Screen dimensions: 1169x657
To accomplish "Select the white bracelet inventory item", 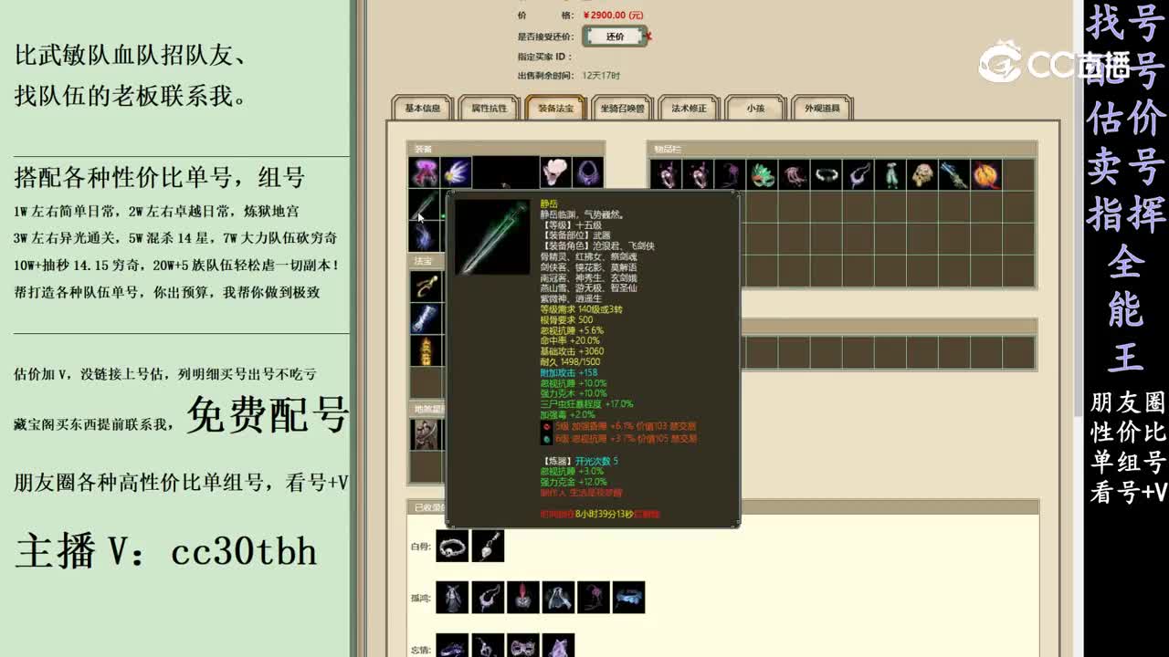I will 826,174.
